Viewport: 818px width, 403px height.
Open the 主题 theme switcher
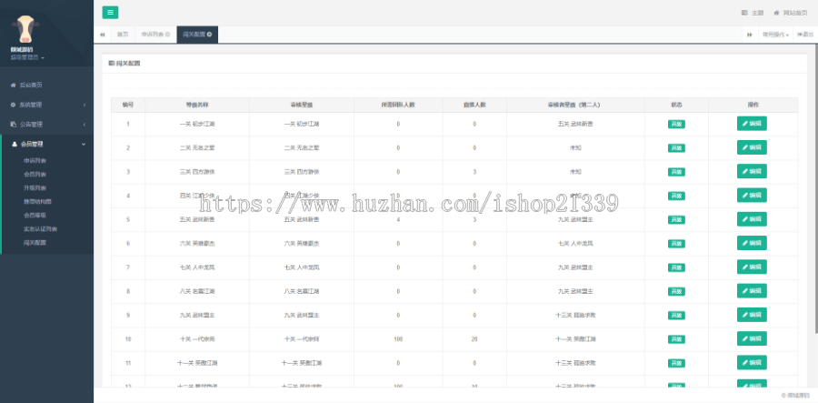(753, 13)
